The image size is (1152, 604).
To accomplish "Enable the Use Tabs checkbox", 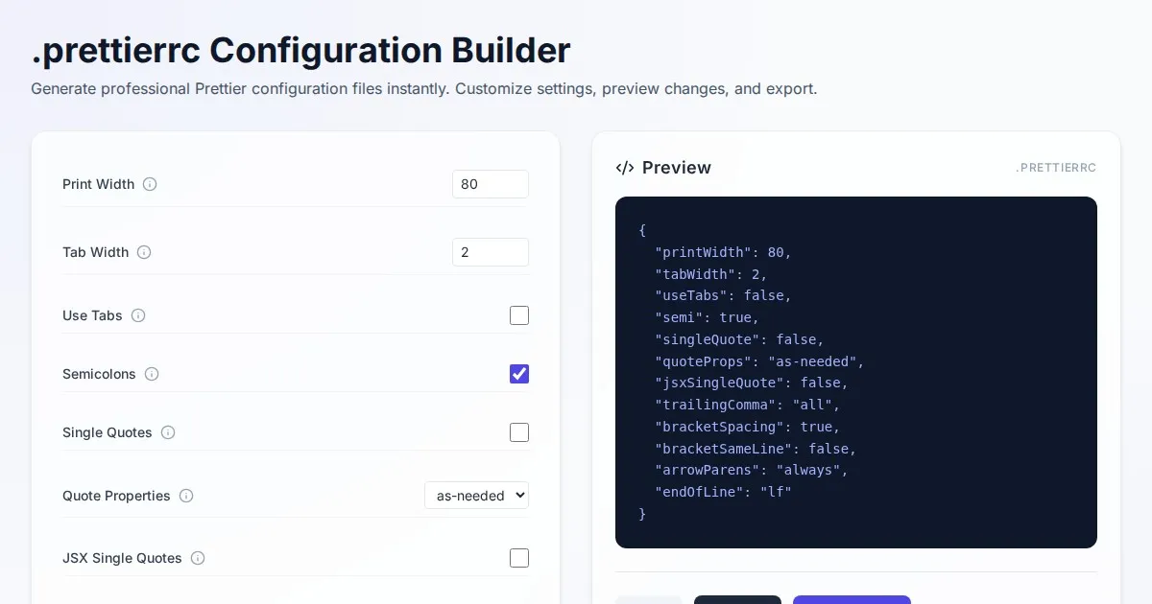I will pyautogui.click(x=519, y=315).
